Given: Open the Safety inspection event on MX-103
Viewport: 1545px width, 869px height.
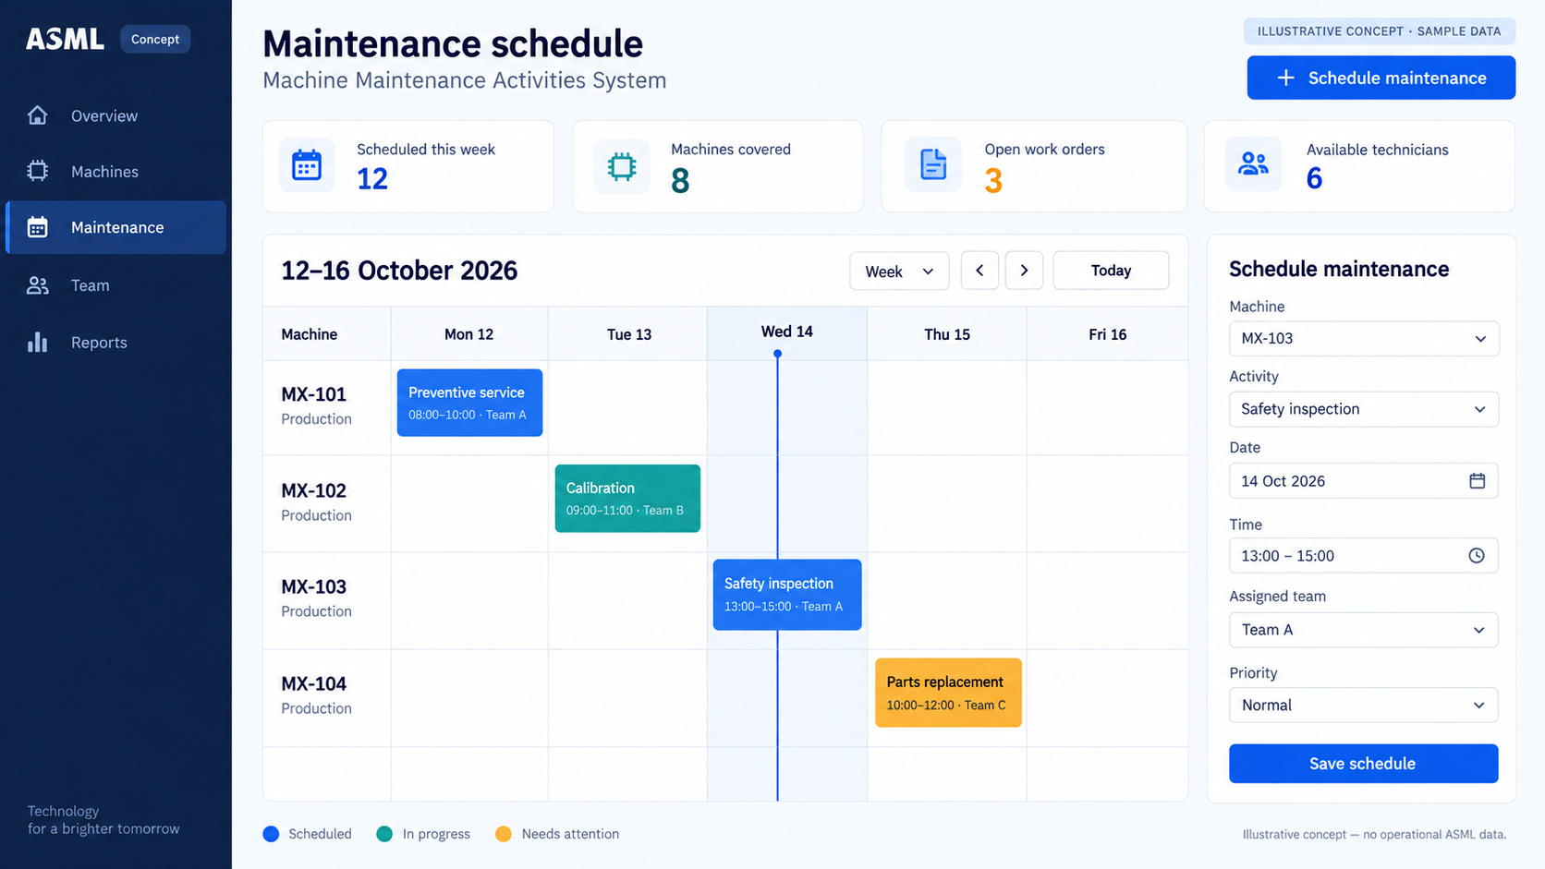Looking at the screenshot, I should click(787, 595).
